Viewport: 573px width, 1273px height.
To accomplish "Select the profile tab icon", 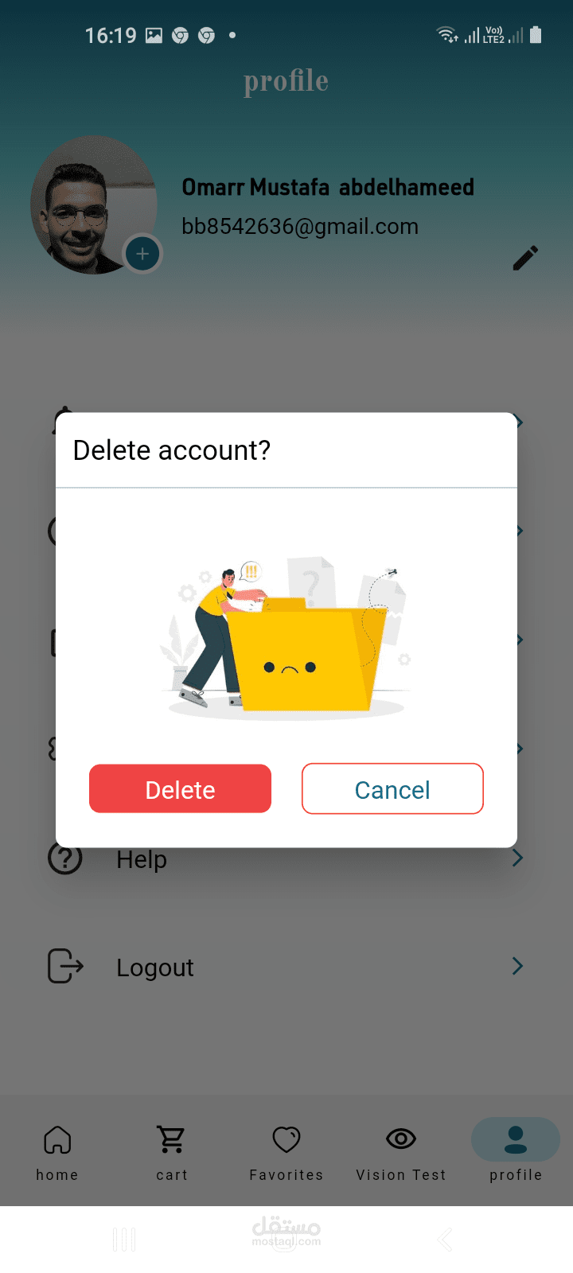I will pyautogui.click(x=516, y=1139).
